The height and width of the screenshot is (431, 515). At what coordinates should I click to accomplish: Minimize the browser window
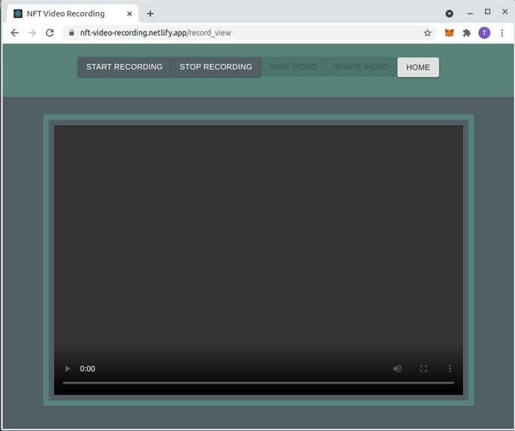tap(470, 13)
